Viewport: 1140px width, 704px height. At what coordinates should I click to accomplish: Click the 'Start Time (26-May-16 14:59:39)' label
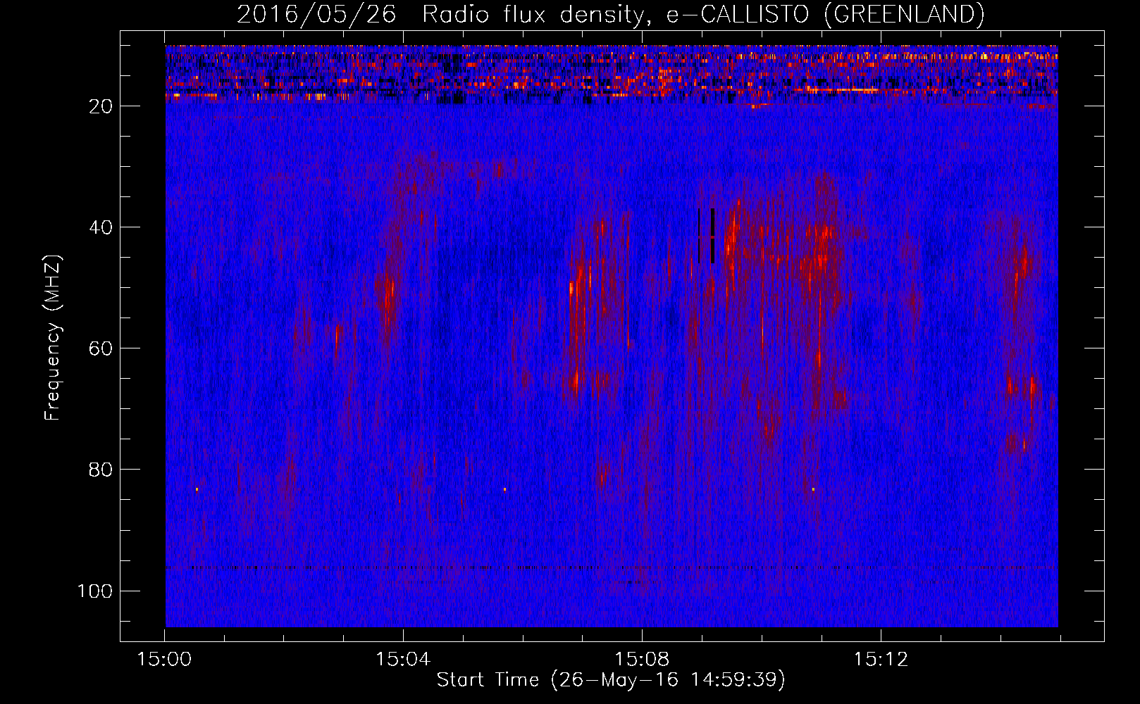pos(611,680)
